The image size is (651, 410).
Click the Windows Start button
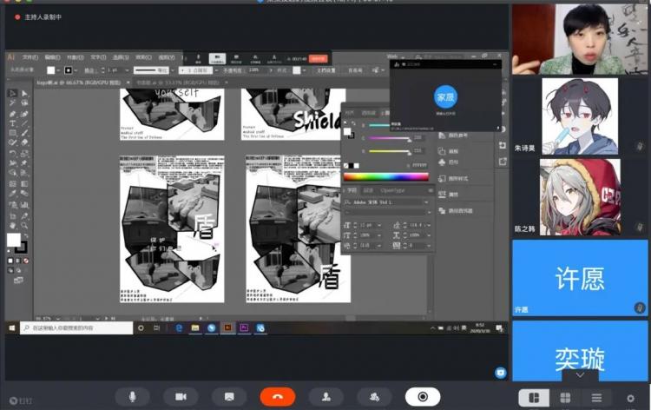coord(12,328)
